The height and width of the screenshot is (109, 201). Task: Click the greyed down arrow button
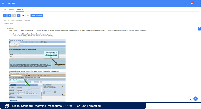[14, 15]
